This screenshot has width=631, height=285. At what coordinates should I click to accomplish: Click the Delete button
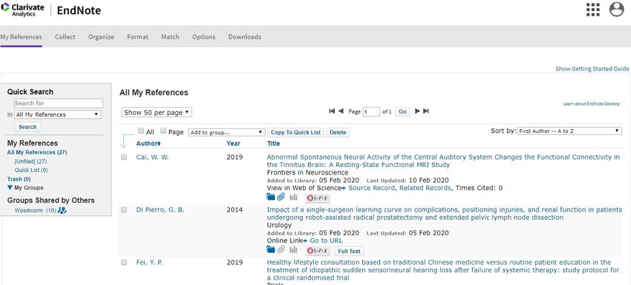click(x=338, y=132)
